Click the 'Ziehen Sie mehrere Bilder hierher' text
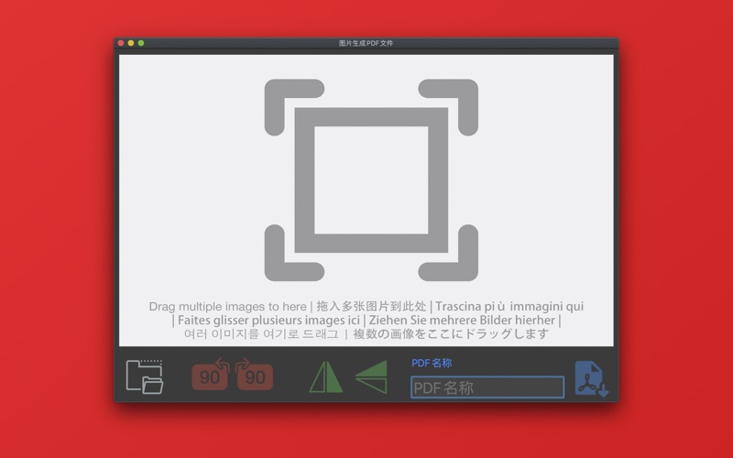Viewport: 733px width, 458px height. pos(462,320)
